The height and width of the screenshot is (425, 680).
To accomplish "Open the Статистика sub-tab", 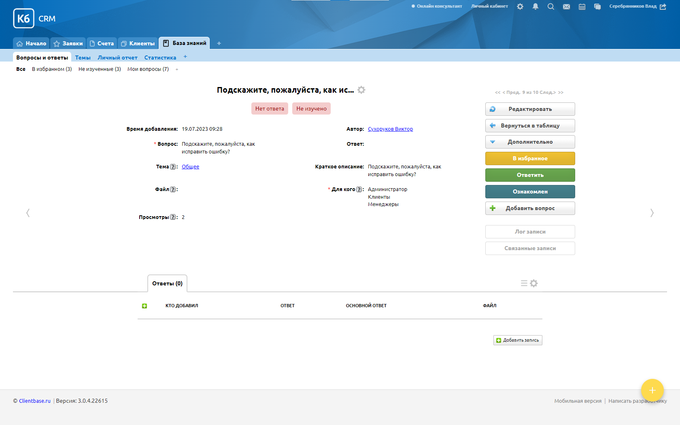I will click(160, 57).
